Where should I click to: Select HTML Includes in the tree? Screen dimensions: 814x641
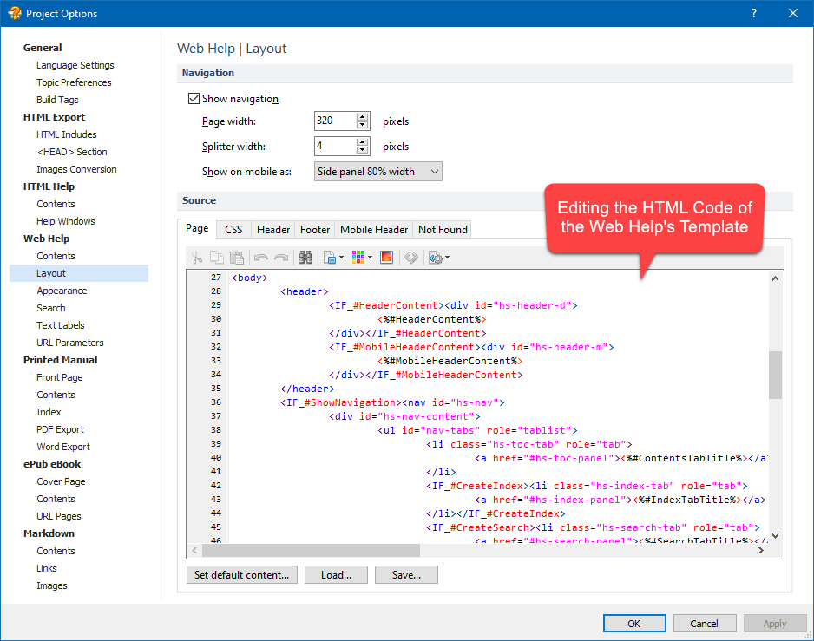(x=67, y=134)
